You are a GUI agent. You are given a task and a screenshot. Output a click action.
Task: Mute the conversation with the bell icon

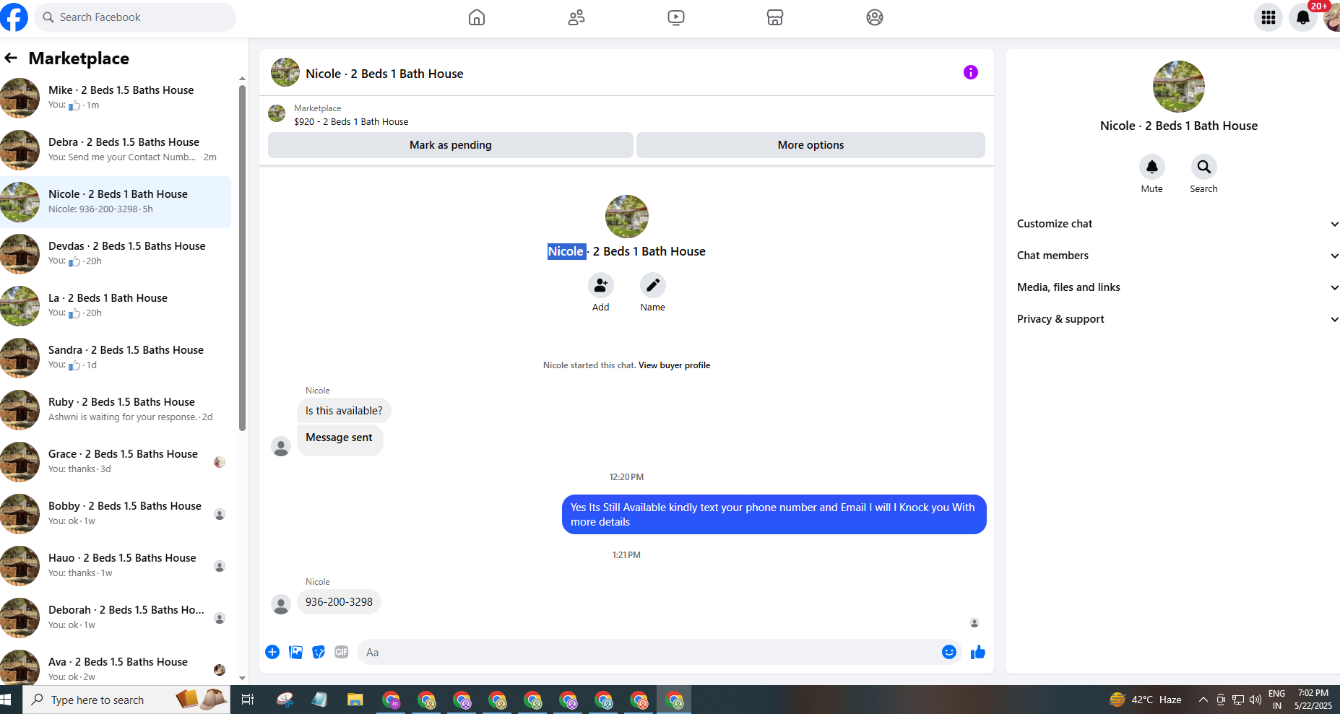click(x=1152, y=167)
